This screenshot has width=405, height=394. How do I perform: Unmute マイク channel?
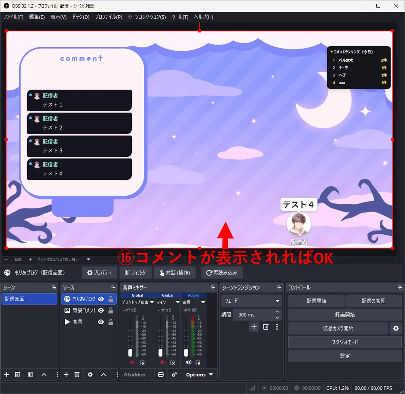click(x=163, y=362)
